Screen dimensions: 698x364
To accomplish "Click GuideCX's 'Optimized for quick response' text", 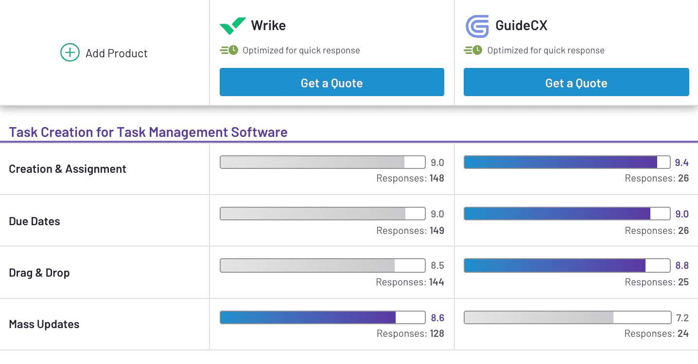I will click(x=546, y=50).
